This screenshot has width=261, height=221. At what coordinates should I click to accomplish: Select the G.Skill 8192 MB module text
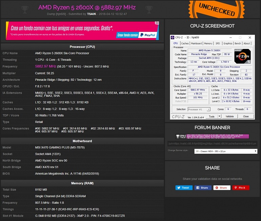(x=80, y=216)
